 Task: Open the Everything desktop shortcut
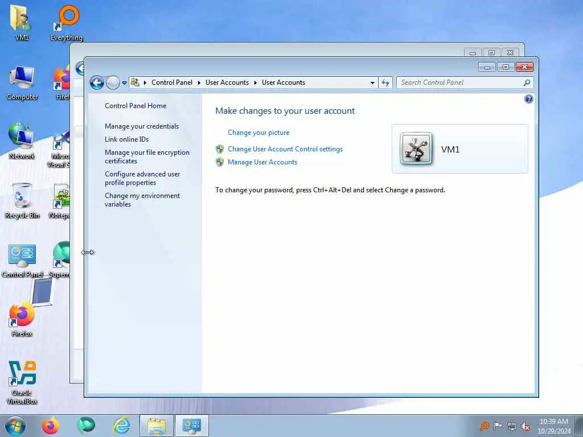pyautogui.click(x=67, y=23)
